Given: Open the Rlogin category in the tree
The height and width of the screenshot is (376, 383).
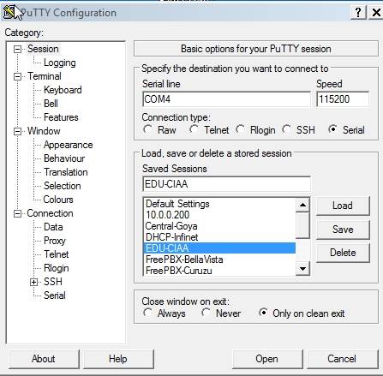Looking at the screenshot, I should 57,268.
